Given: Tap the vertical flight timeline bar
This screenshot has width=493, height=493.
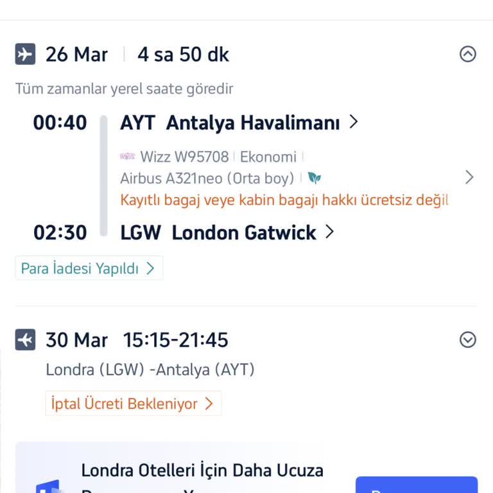Looking at the screenshot, I should [x=103, y=177].
